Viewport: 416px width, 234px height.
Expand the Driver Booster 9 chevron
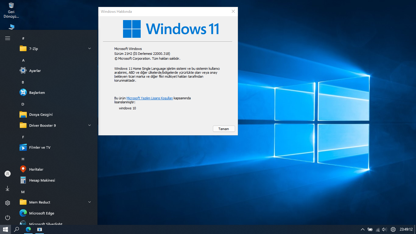point(90,125)
